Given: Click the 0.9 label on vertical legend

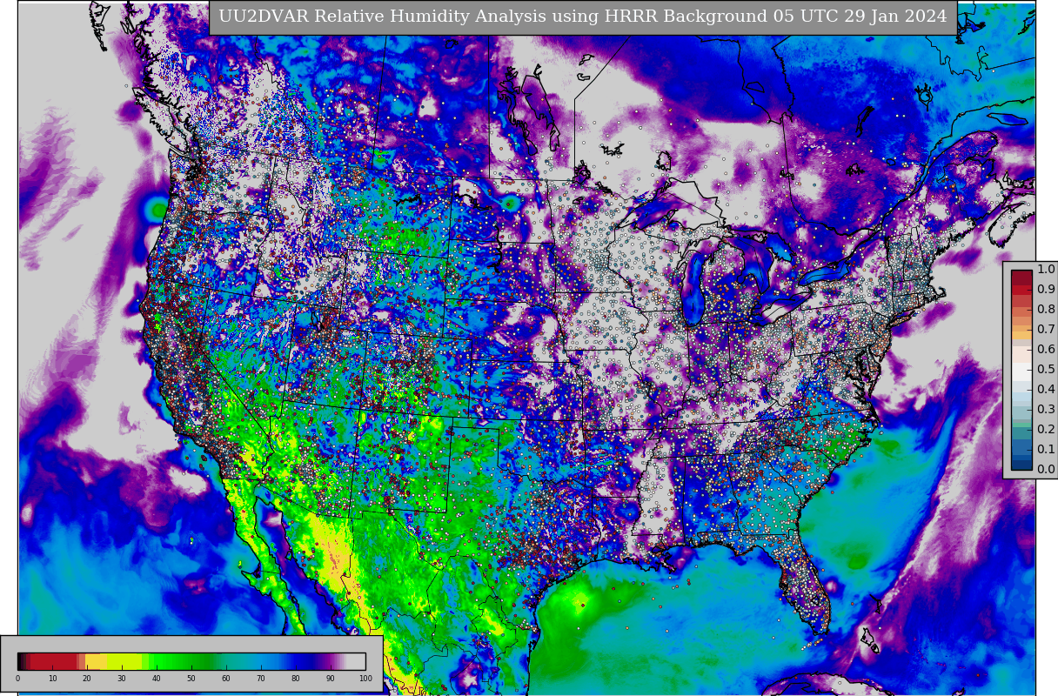Looking at the screenshot, I should point(1046,289).
